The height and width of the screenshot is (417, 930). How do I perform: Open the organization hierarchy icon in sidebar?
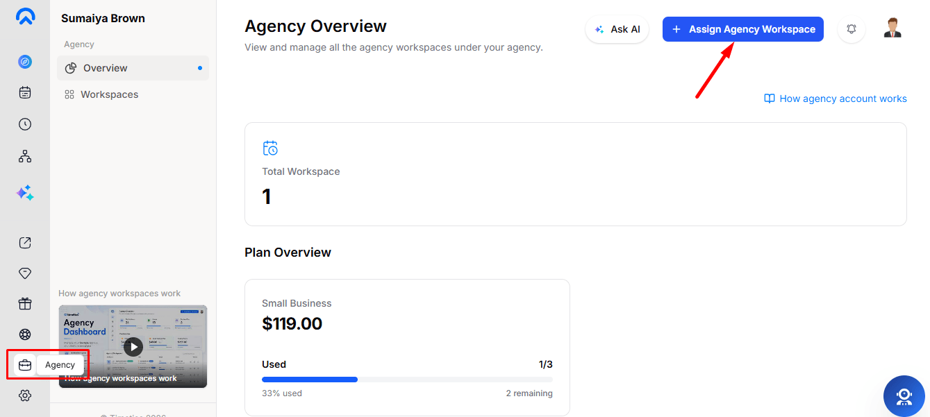coord(25,156)
